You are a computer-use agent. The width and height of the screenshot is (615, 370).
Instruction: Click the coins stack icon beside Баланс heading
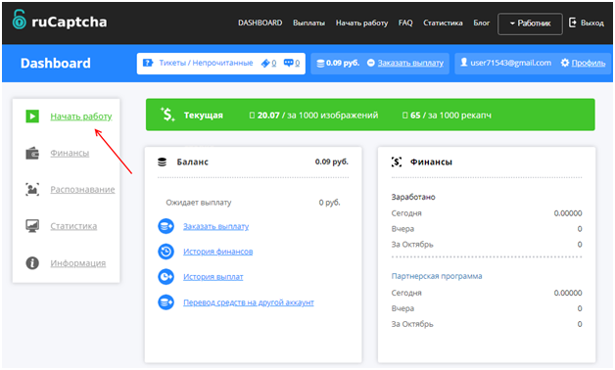[162, 162]
